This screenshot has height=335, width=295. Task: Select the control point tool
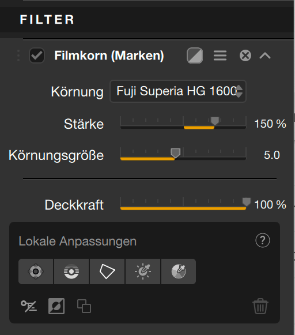36,271
